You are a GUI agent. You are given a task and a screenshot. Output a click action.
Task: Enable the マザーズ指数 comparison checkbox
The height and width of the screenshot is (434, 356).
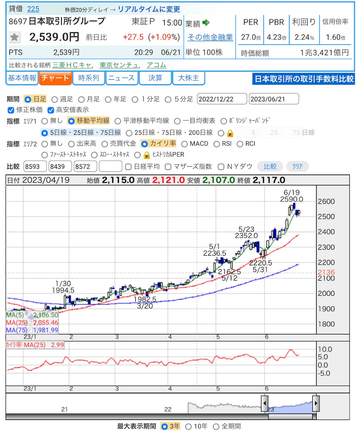168,167
